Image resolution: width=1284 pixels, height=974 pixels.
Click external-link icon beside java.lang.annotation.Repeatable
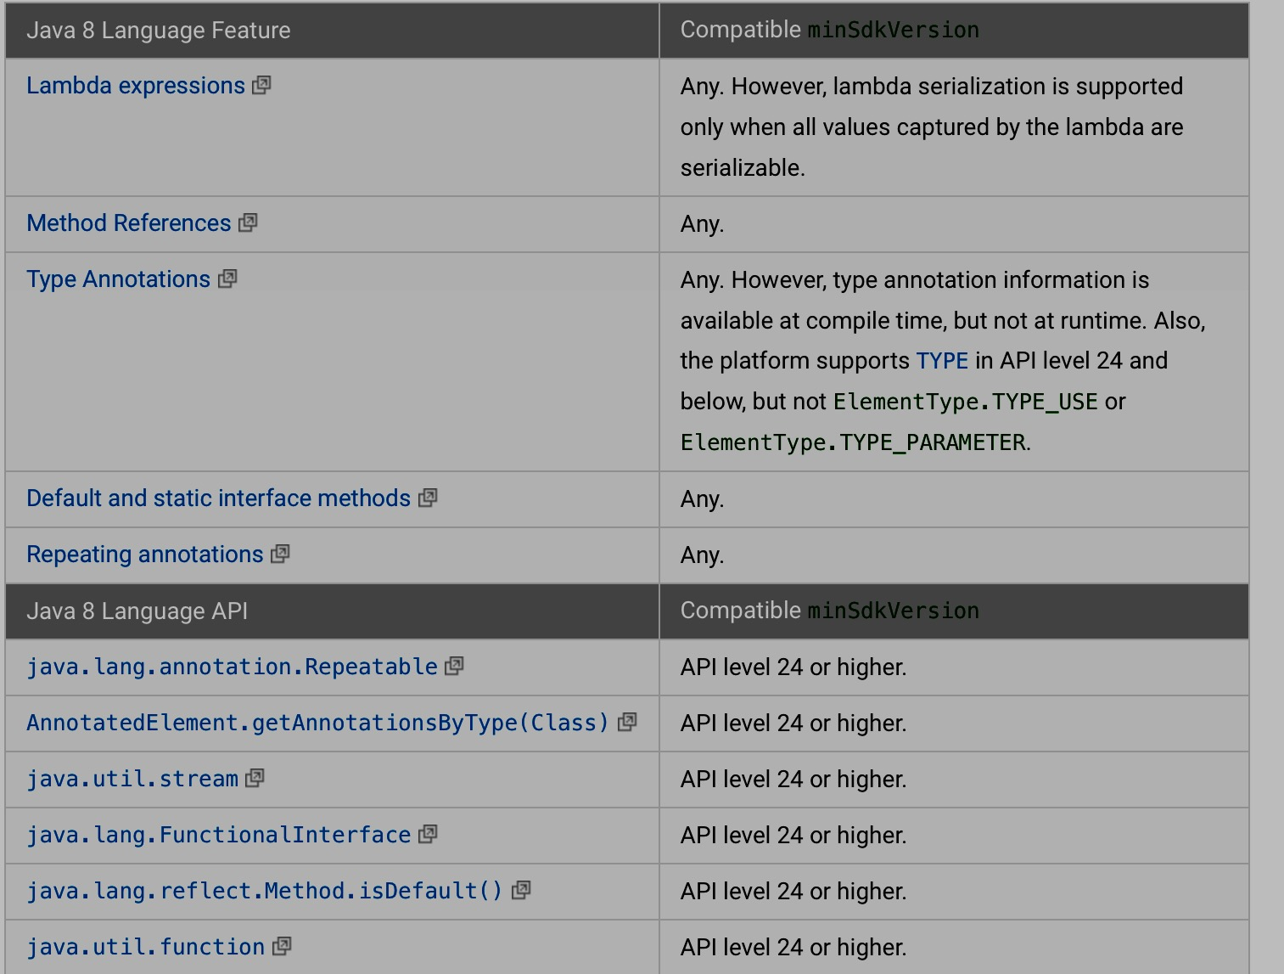[x=455, y=666]
